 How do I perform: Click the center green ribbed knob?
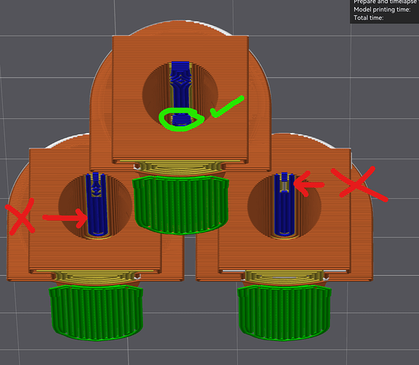pyautogui.click(x=180, y=204)
